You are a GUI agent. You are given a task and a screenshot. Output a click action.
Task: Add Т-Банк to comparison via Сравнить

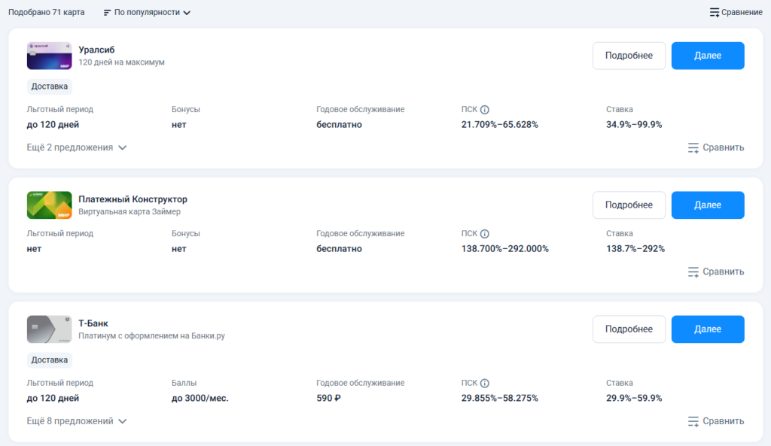tap(716, 421)
